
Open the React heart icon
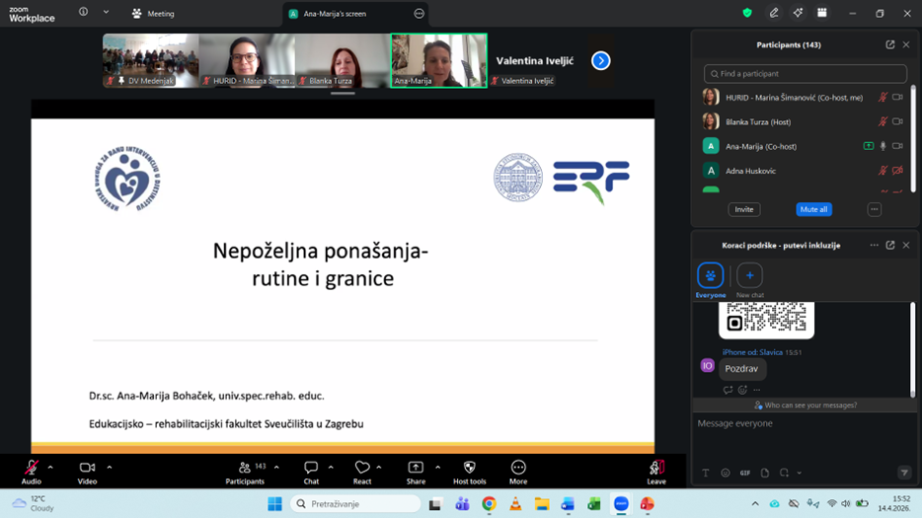362,468
